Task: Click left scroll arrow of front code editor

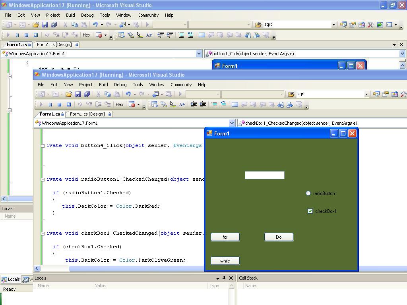Action: 37,268
